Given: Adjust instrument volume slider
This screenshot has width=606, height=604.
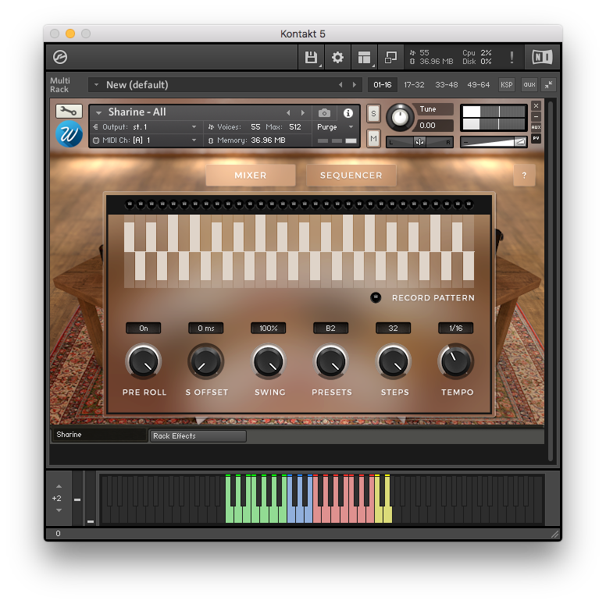Looking at the screenshot, I should 494,142.
